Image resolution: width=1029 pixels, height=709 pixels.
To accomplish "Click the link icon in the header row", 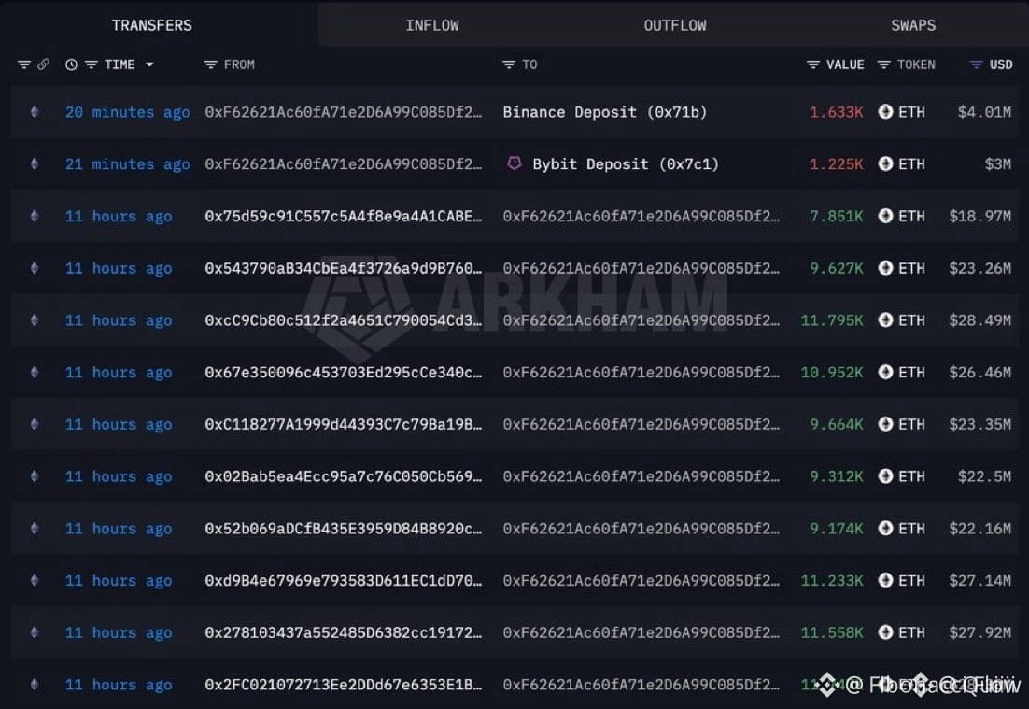I will (x=43, y=64).
